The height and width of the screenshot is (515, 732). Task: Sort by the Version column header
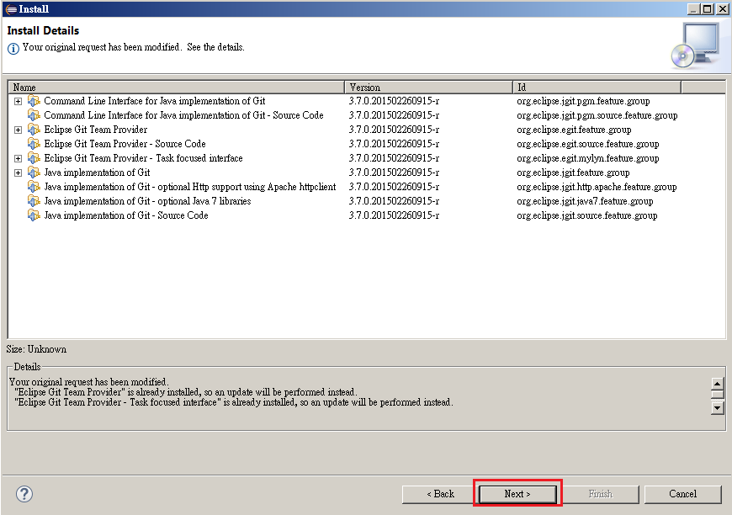(x=428, y=88)
